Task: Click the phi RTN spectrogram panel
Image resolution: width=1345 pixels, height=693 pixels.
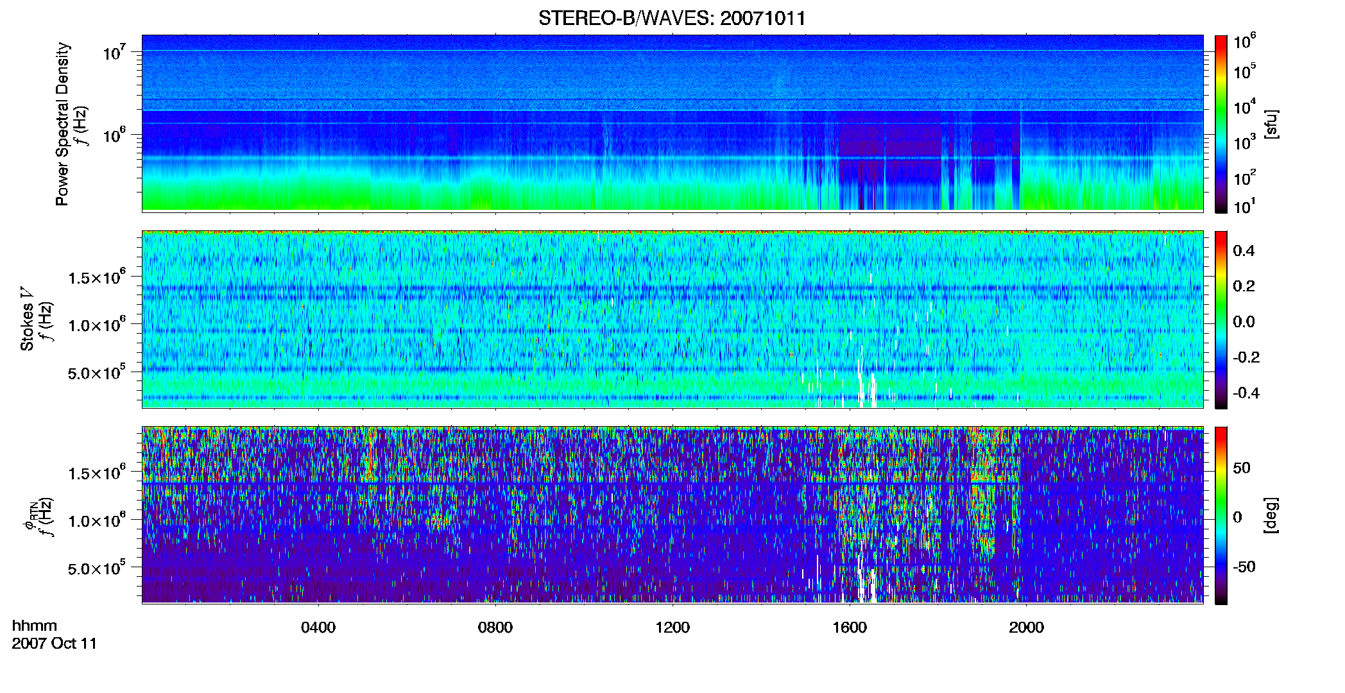Action: pyautogui.click(x=672, y=515)
